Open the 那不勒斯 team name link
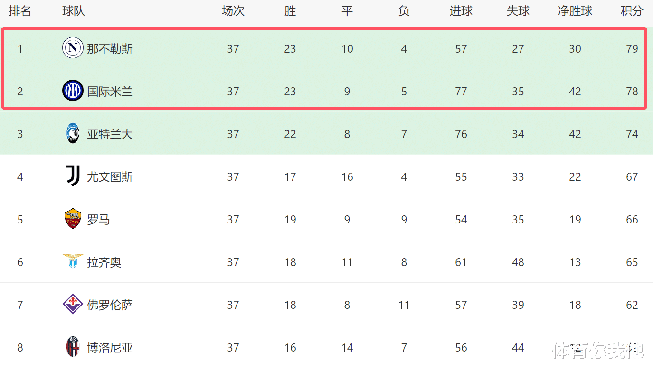The width and height of the screenshot is (653, 371). pyautogui.click(x=110, y=49)
